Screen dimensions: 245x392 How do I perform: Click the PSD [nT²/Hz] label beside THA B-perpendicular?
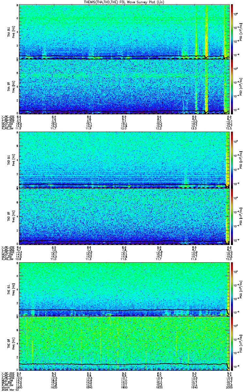click(241, 32)
